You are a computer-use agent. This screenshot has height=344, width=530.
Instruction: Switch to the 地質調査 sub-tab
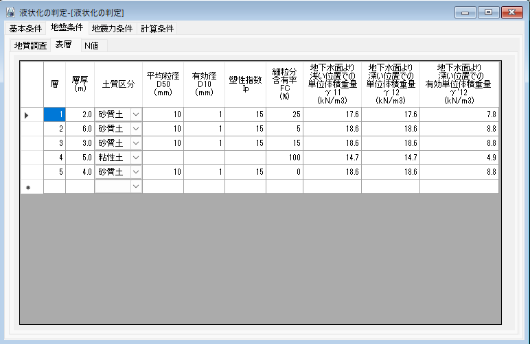click(31, 46)
